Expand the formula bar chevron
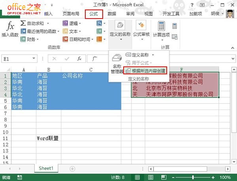237x181 pixels. tap(233, 58)
